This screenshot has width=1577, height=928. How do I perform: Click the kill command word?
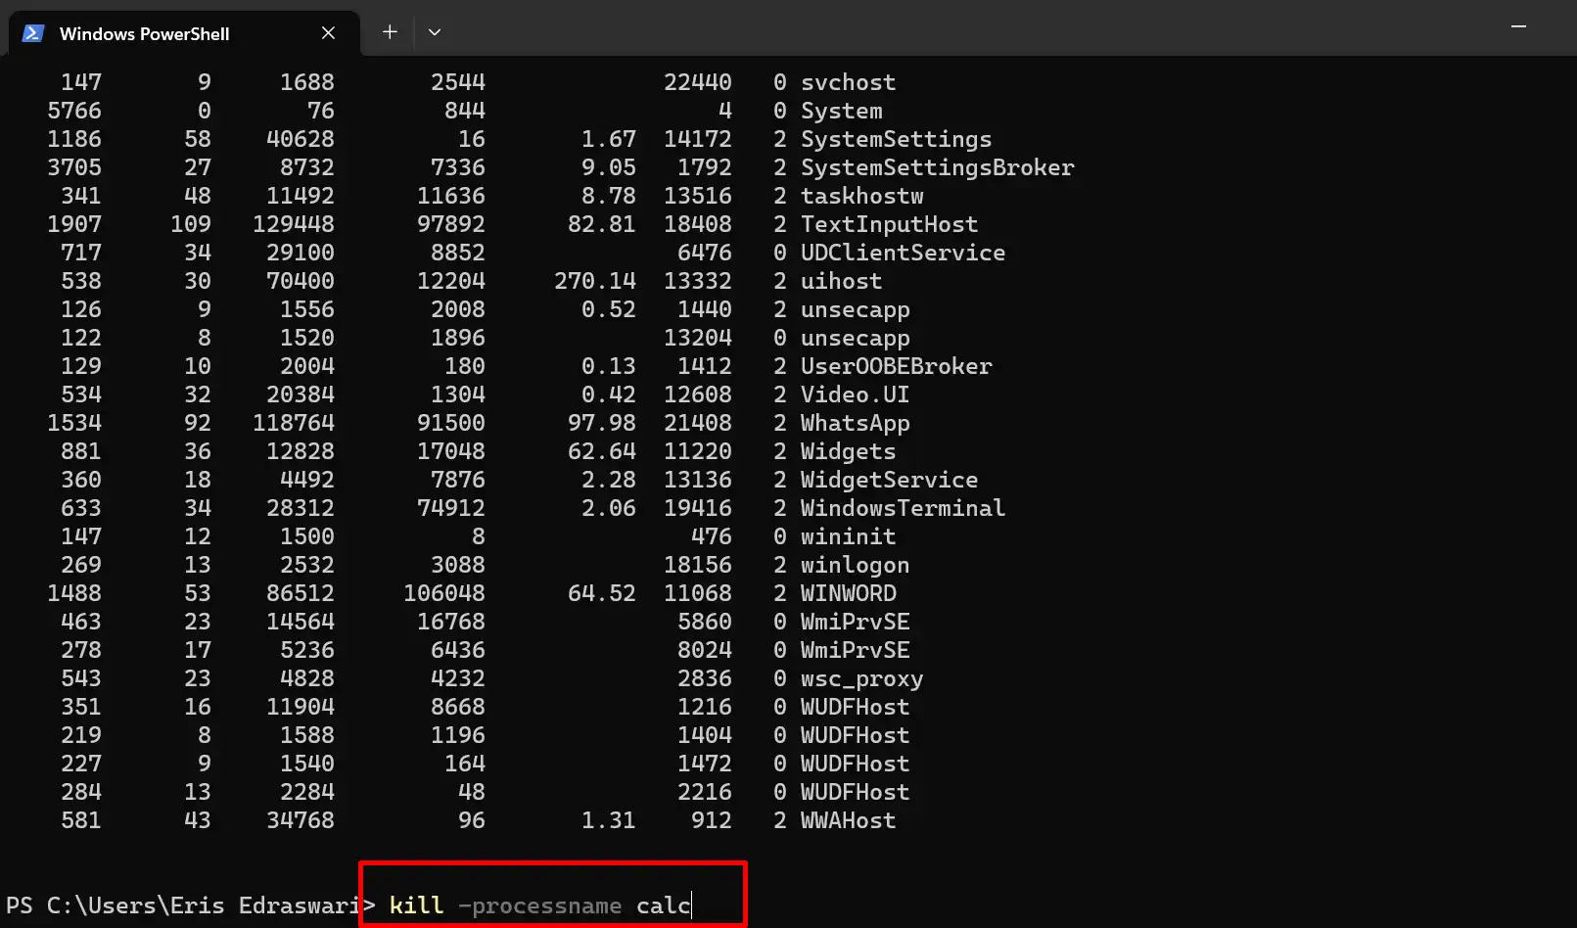417,905
